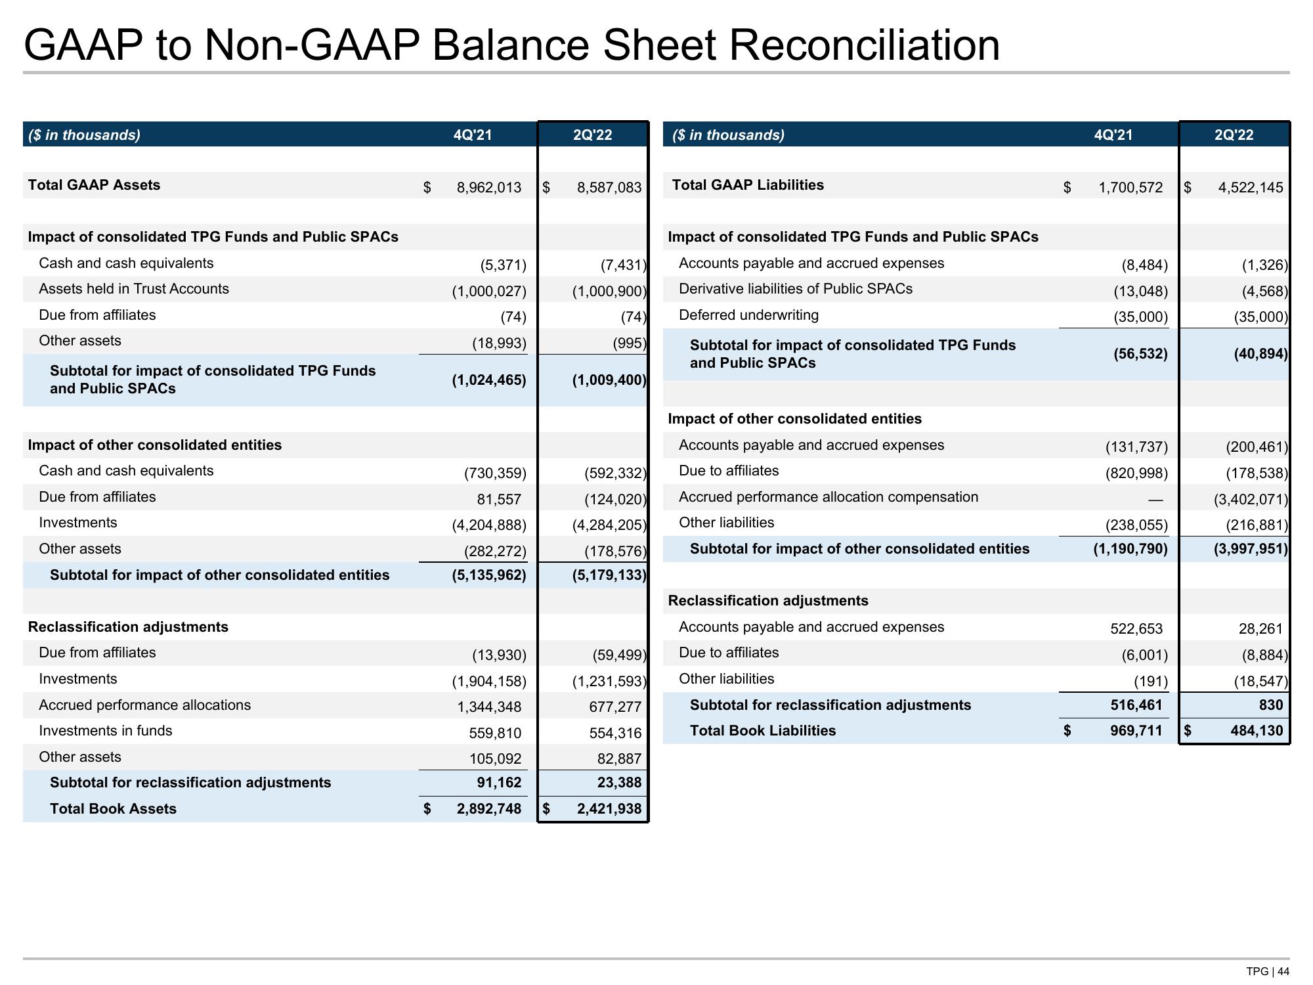Click the TPG | 44 page footer
Viewport: 1313px width, 985px height.
tap(1268, 972)
